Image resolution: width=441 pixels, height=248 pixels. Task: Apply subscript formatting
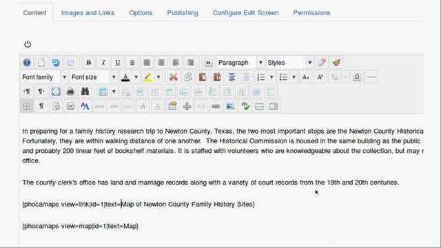click(305, 77)
